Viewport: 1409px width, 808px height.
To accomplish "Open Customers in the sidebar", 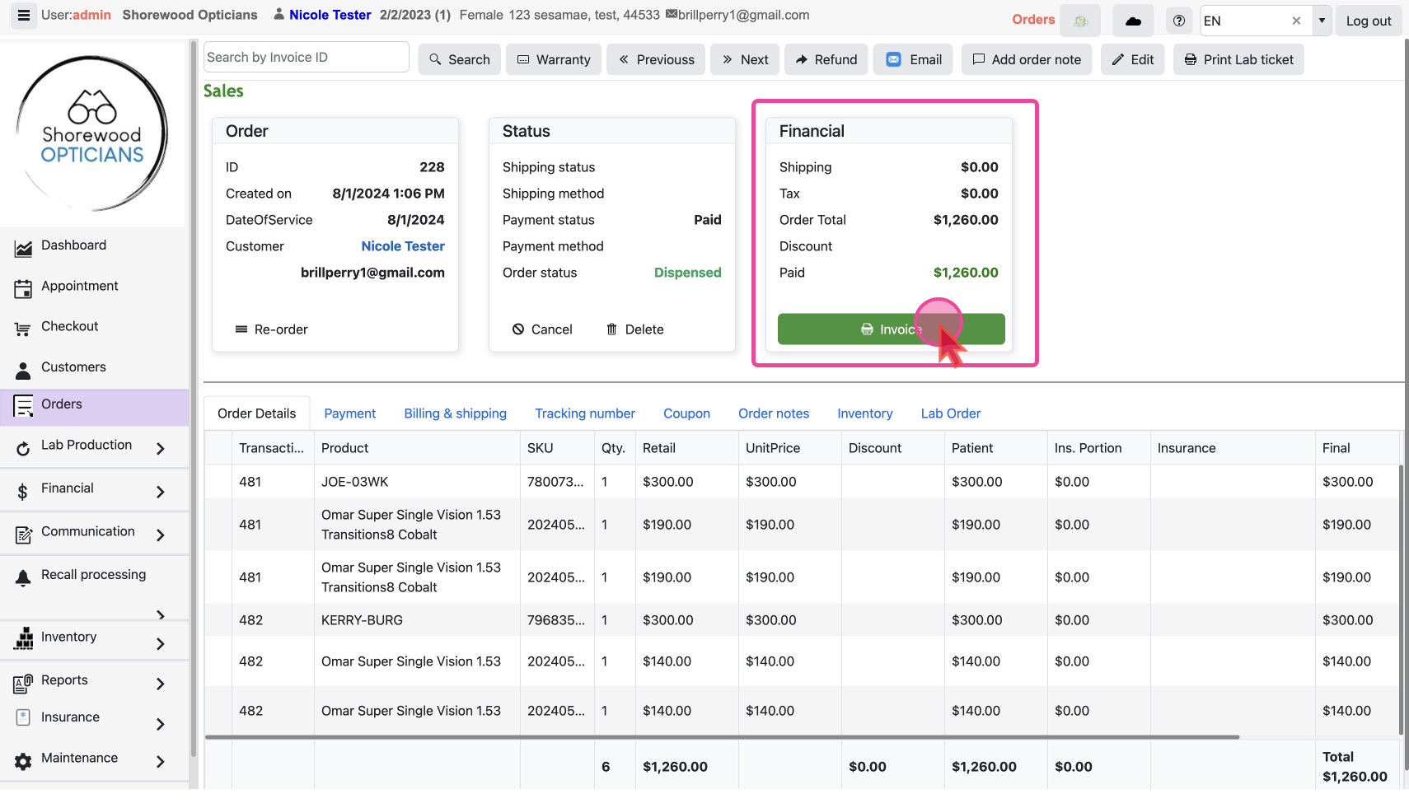I will pyautogui.click(x=73, y=367).
